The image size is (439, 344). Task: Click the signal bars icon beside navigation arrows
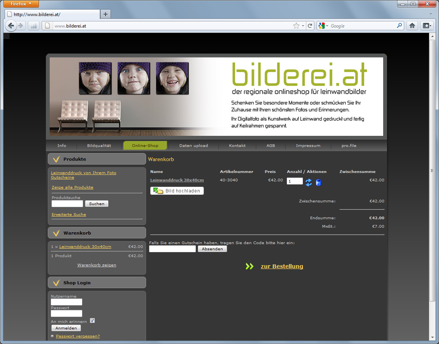(34, 26)
